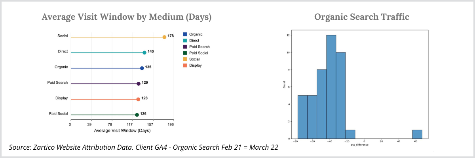Click the pct_difference axis label
Viewport: 475px width, 158px height.
point(360,145)
